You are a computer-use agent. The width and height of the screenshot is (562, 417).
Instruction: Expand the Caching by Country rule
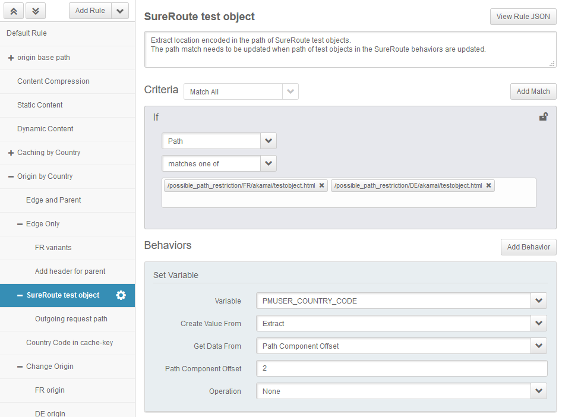(11, 153)
